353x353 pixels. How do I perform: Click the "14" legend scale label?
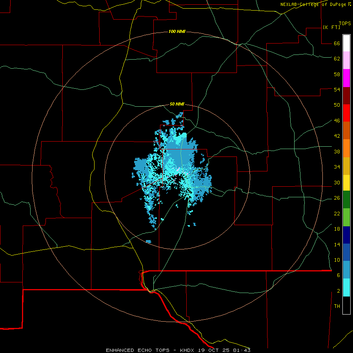[x=337, y=244]
